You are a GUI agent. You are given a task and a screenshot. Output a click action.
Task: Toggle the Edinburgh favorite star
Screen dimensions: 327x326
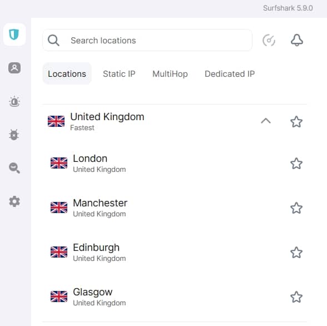coord(296,253)
